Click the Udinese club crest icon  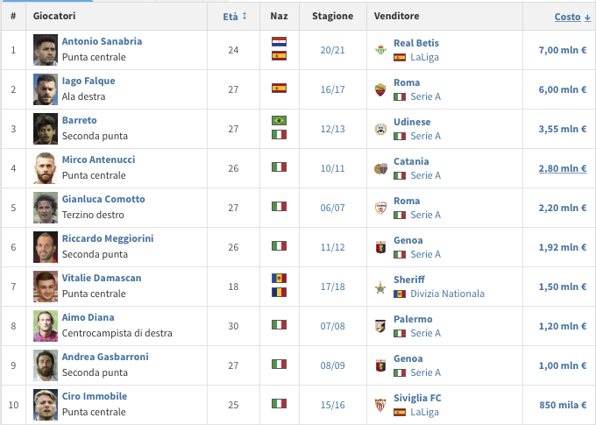coord(380,129)
